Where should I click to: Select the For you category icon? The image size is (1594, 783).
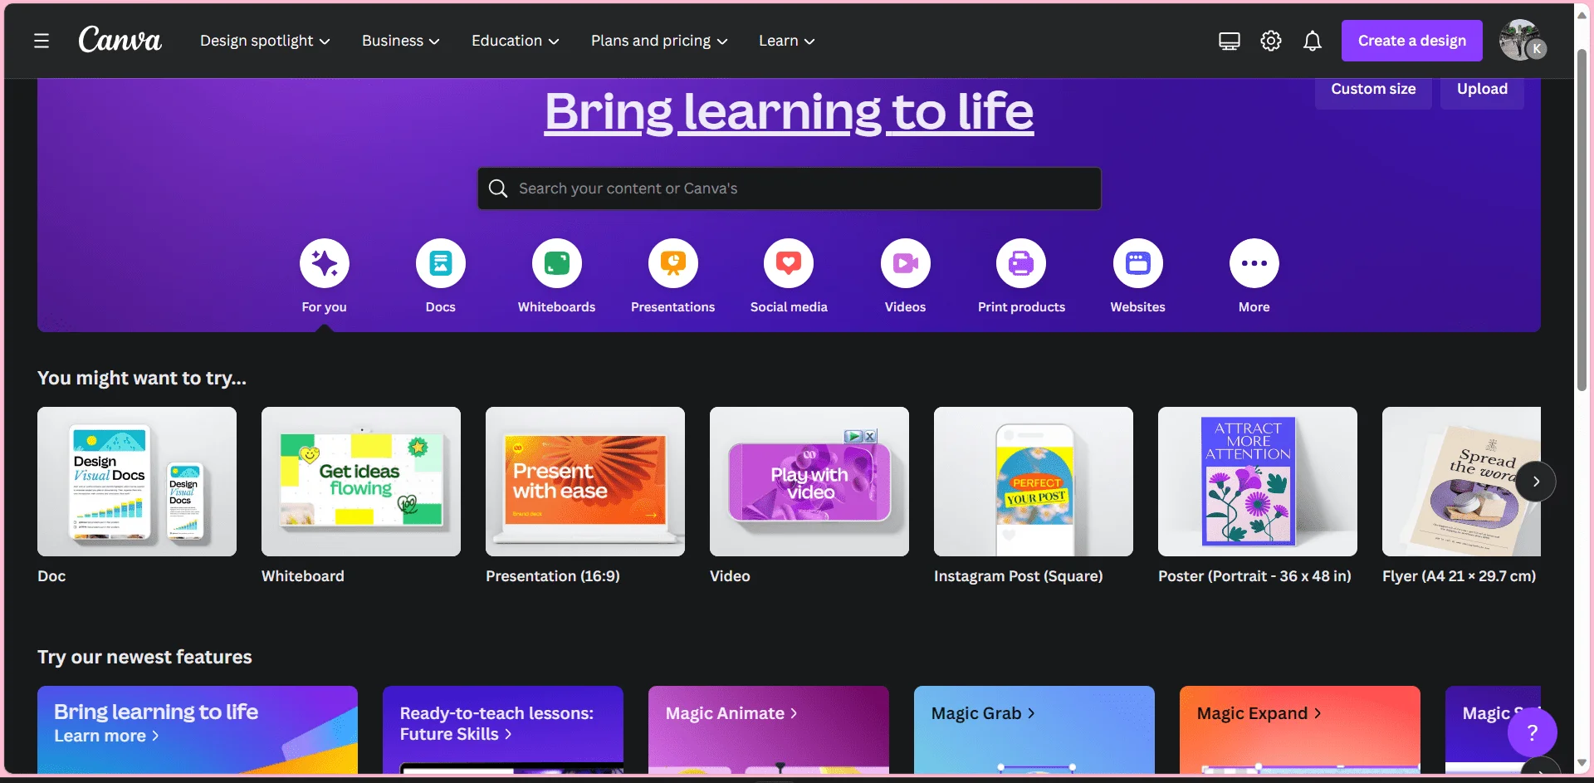(x=324, y=263)
